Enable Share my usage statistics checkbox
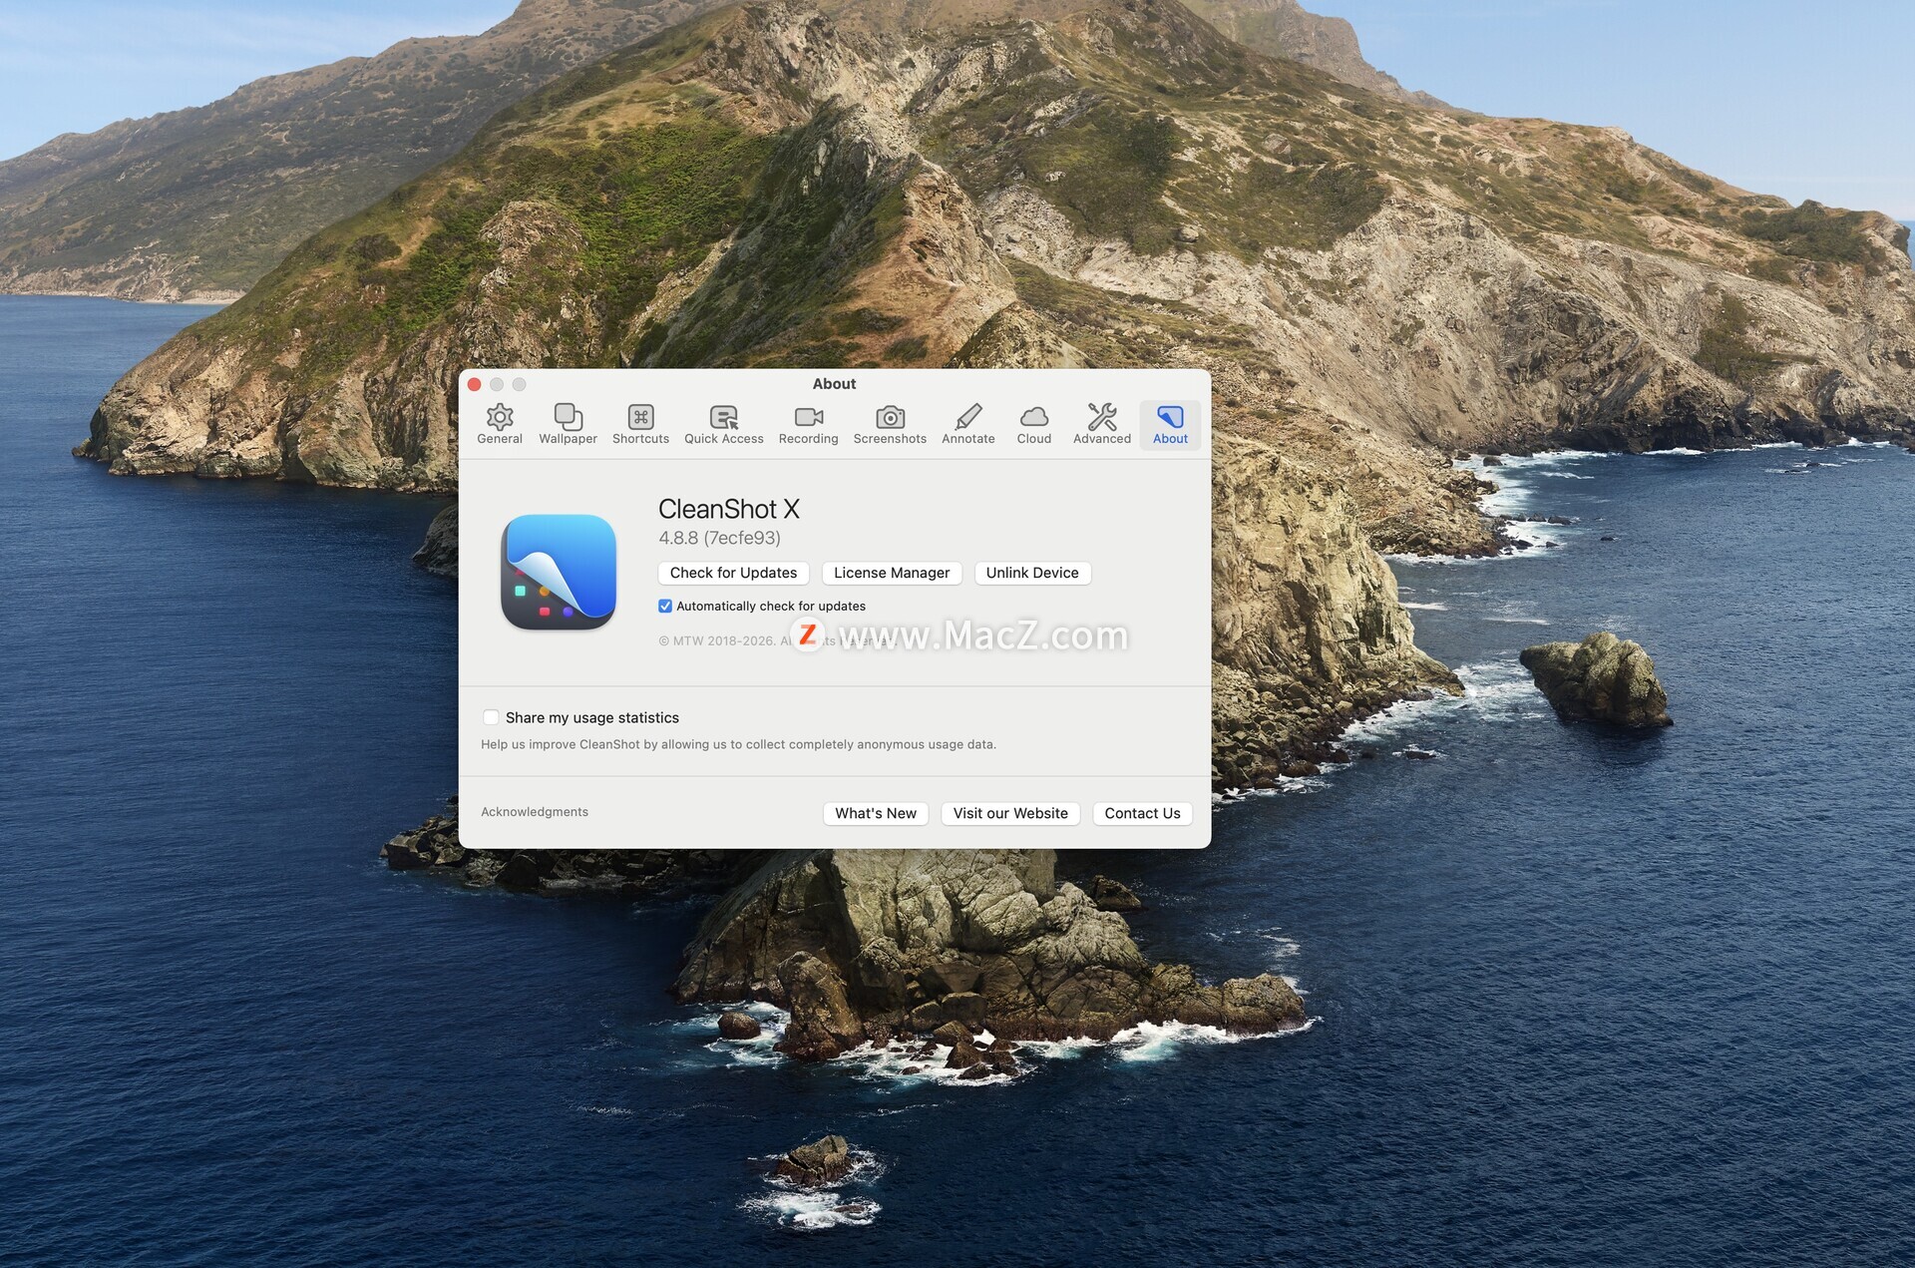This screenshot has height=1268, width=1915. click(491, 717)
